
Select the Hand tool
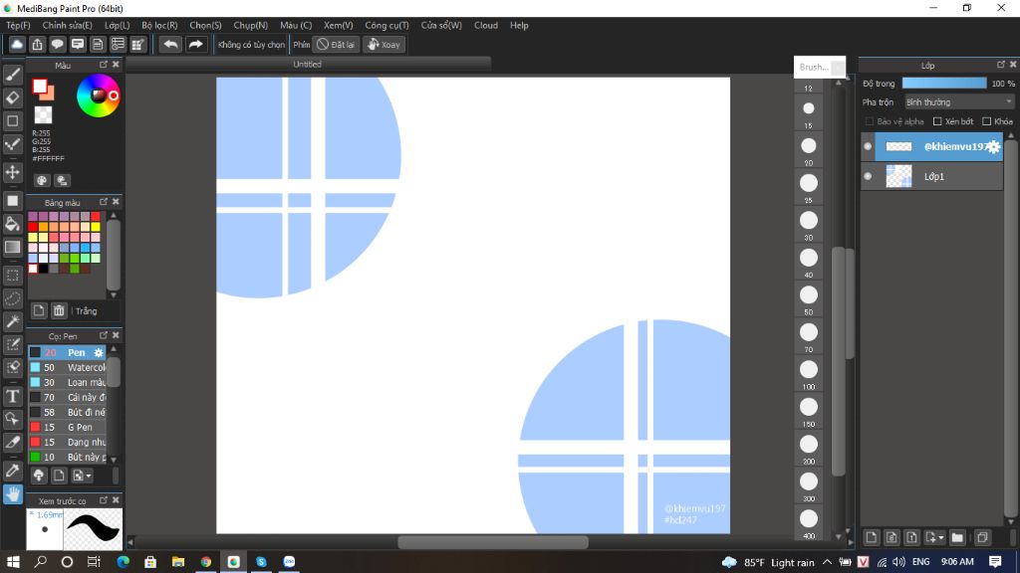tap(12, 494)
